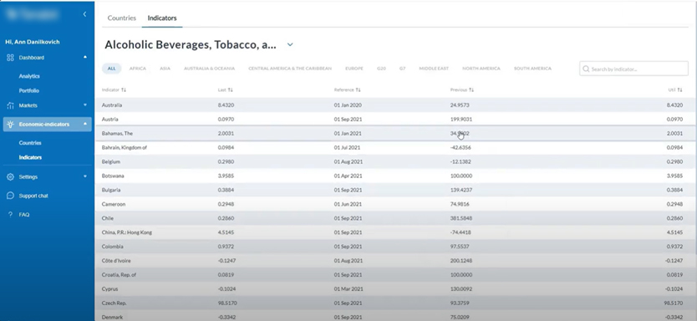Image resolution: width=697 pixels, height=321 pixels.
Task: Select the G20 region filter
Action: (381, 69)
